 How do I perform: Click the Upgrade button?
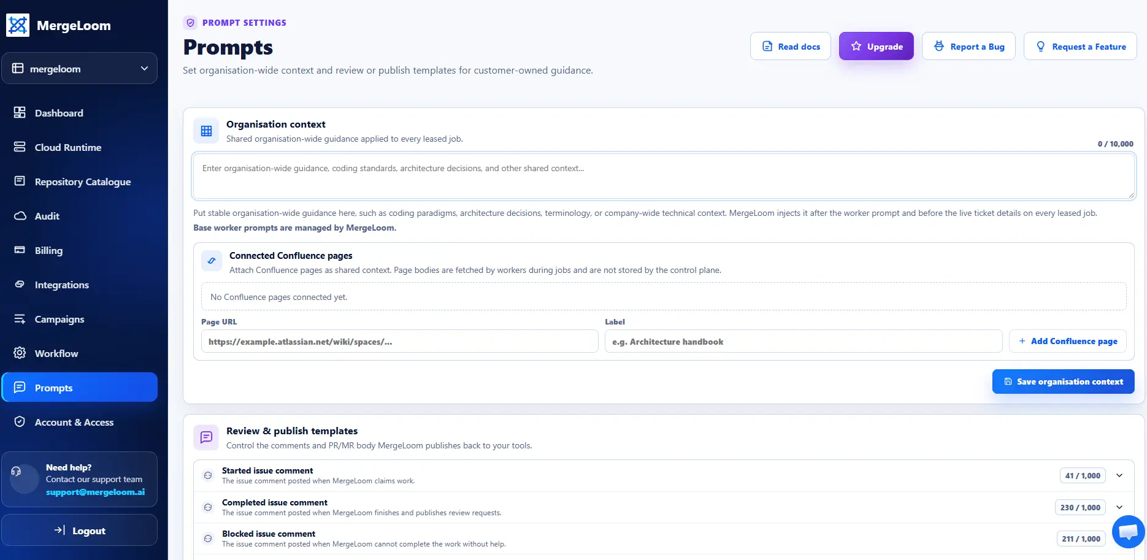[x=876, y=46]
